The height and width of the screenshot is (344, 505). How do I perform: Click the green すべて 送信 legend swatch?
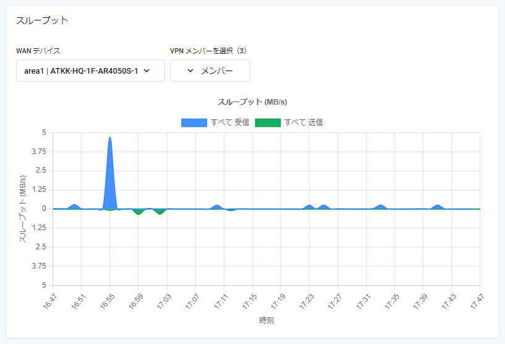(268, 123)
